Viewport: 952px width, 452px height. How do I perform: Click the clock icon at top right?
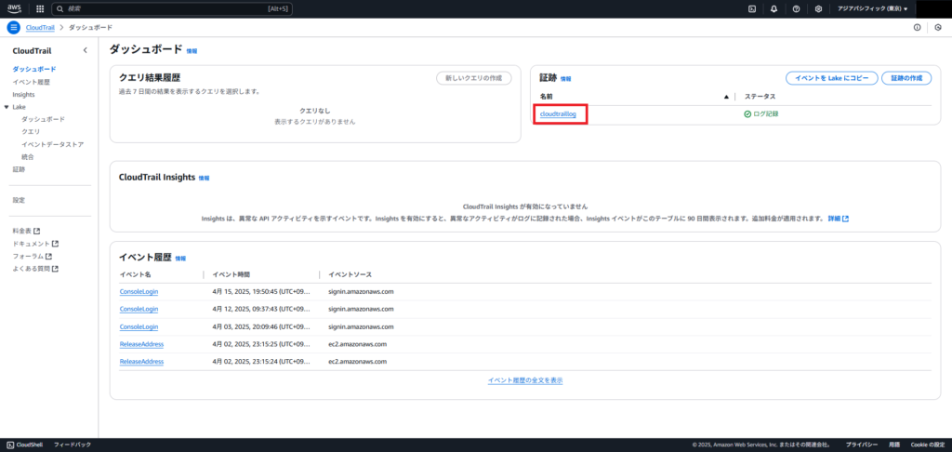coord(938,27)
